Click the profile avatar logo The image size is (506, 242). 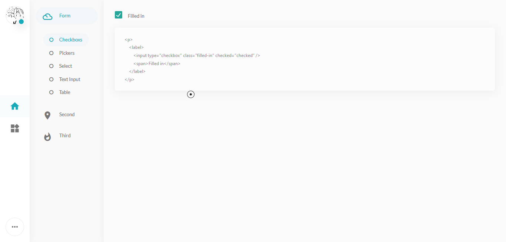tap(15, 15)
